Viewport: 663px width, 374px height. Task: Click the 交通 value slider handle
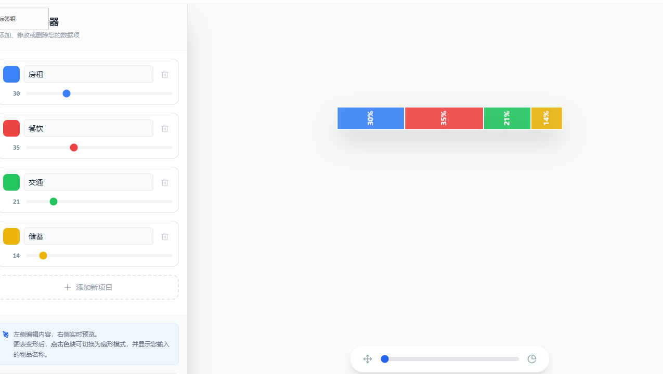(54, 202)
